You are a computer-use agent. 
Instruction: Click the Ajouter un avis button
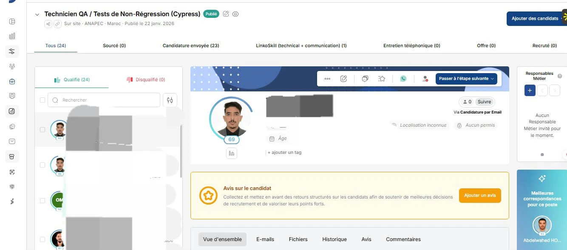pyautogui.click(x=480, y=195)
